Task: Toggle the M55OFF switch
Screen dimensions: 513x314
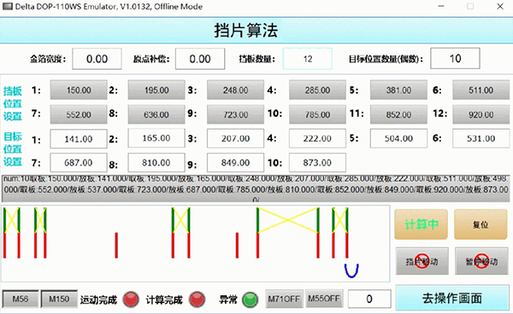Action: 324,299
